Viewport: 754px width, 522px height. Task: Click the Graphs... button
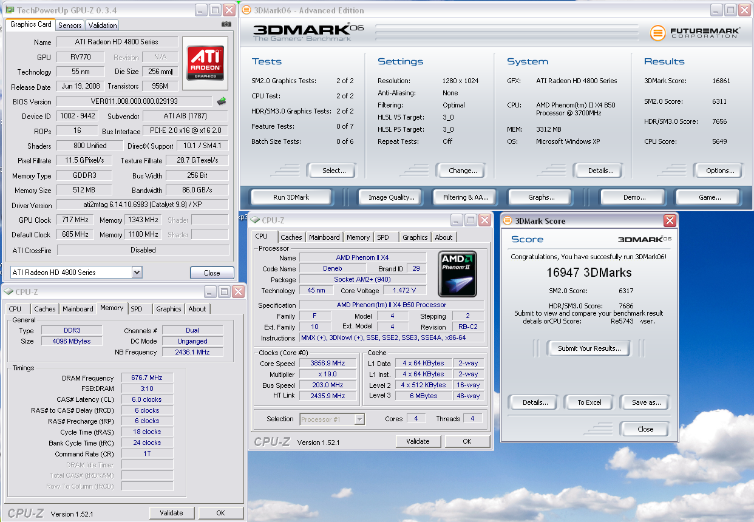point(542,197)
